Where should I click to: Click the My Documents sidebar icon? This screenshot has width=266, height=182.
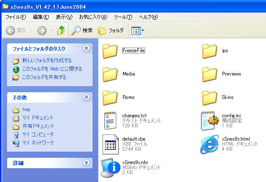(16, 118)
